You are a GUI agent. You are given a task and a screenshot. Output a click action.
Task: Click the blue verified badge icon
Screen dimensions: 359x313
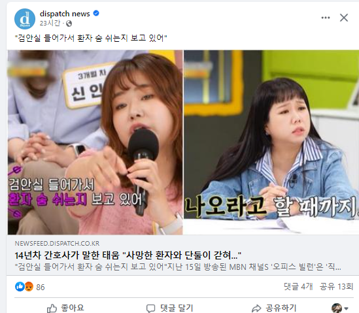[x=96, y=13]
